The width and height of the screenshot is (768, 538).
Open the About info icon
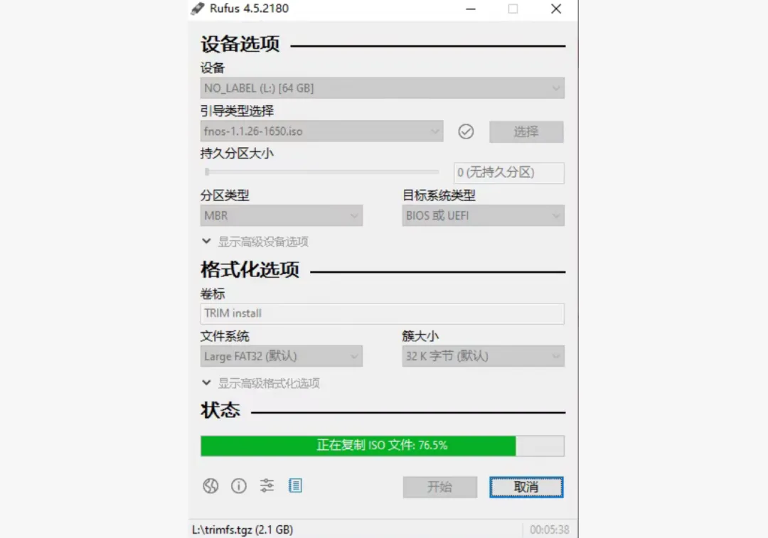(x=238, y=485)
